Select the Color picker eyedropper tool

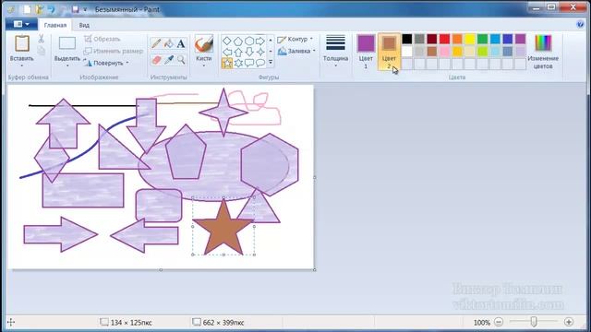(x=169, y=60)
